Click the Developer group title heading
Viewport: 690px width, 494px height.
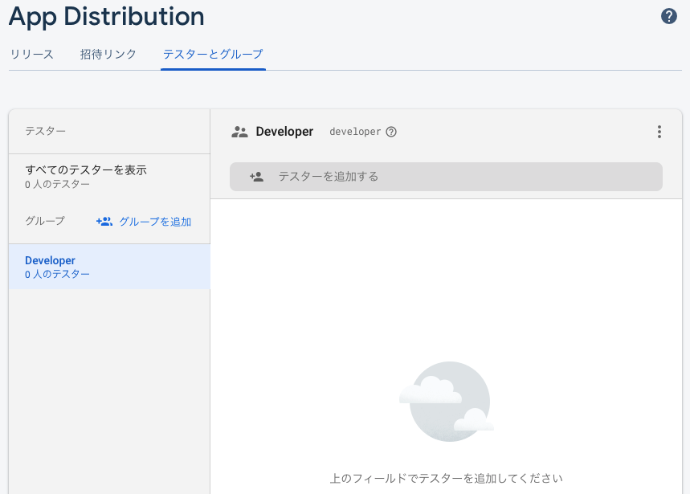[284, 132]
